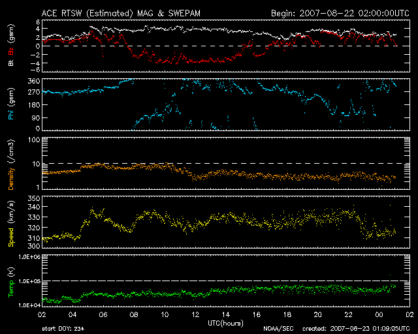Click the '6' tick on Bt Bz axis
The width and height of the screenshot is (418, 334).
pos(38,22)
